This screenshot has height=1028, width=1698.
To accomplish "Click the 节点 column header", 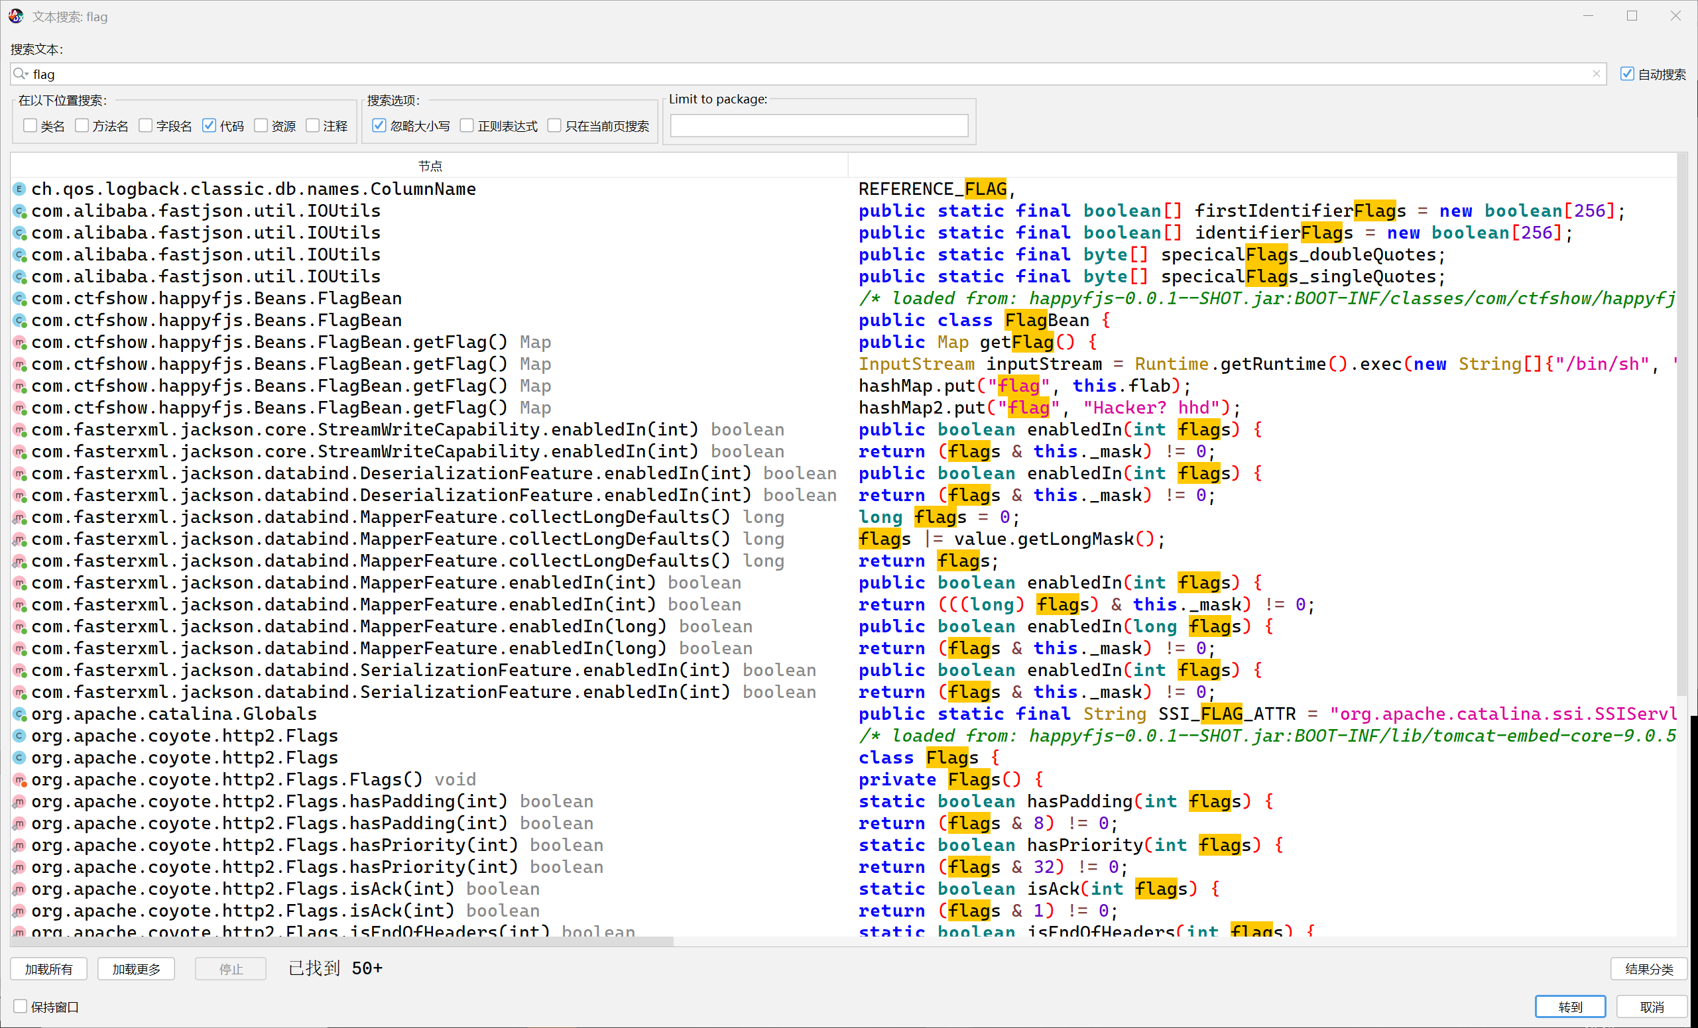I will pyautogui.click(x=430, y=166).
